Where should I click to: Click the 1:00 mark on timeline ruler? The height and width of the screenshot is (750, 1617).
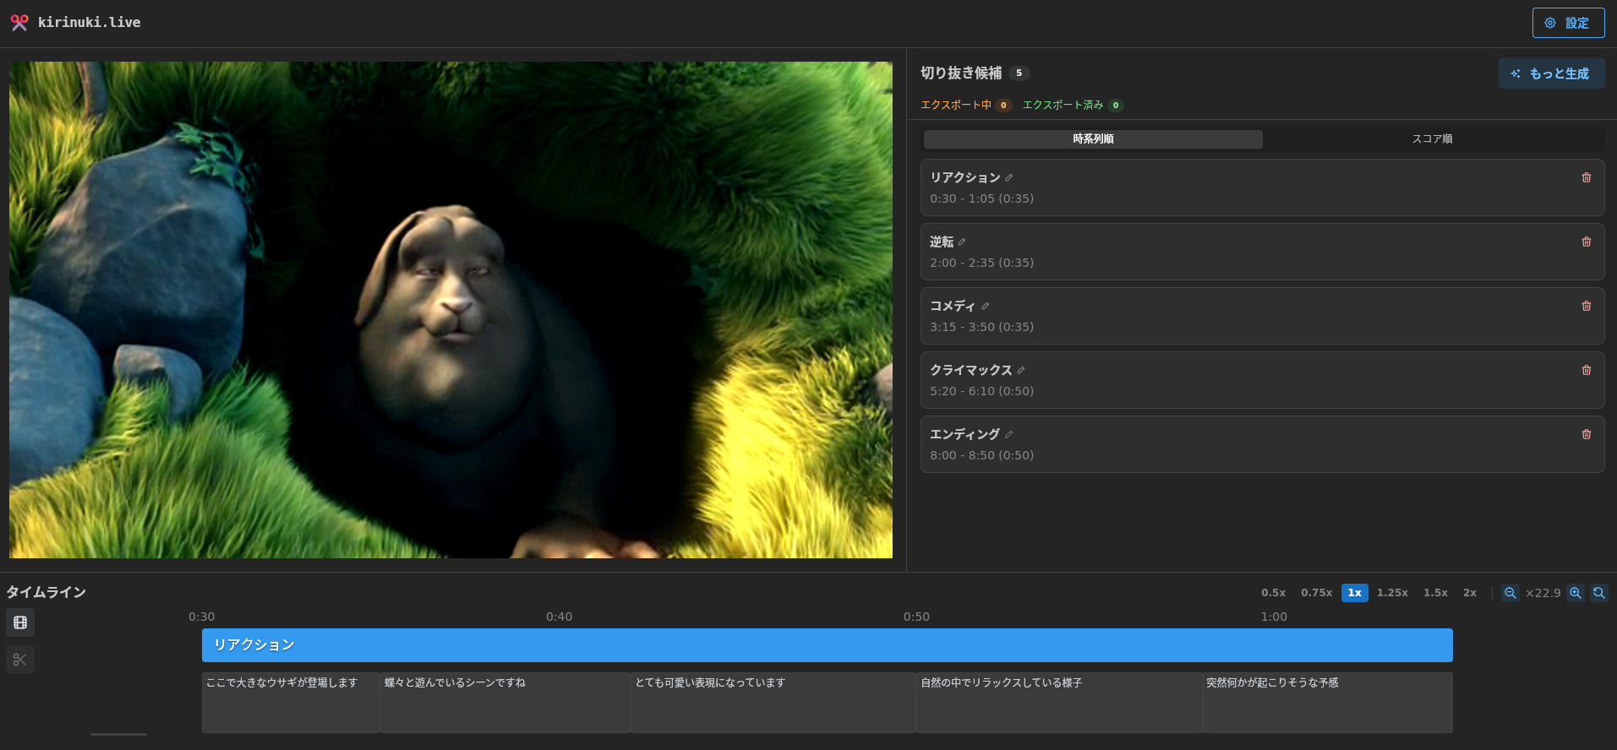[x=1274, y=617]
